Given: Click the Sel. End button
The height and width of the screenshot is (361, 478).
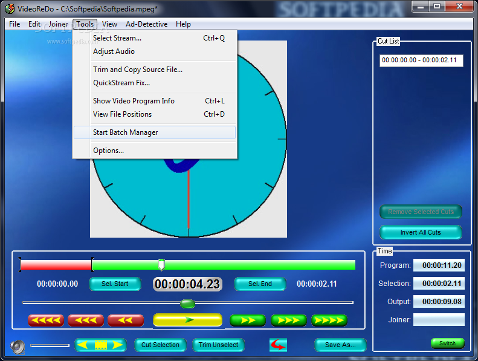Looking at the screenshot, I should pos(260,284).
